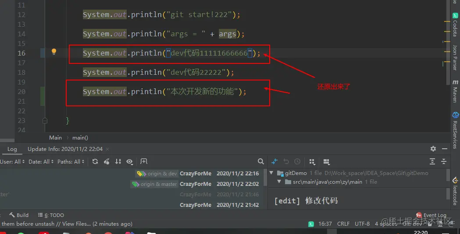Place cursor in the git start!222 string

199,14
